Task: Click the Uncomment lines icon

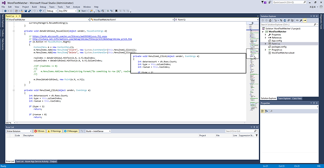Action: pyautogui.click(x=112, y=11)
